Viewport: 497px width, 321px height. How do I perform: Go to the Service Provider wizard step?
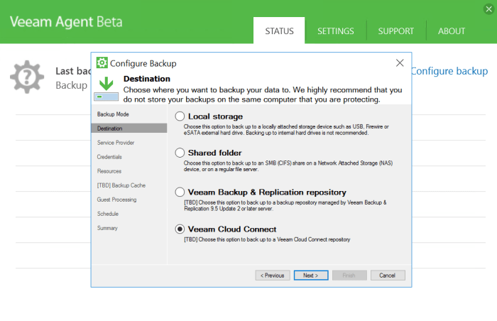coord(116,143)
